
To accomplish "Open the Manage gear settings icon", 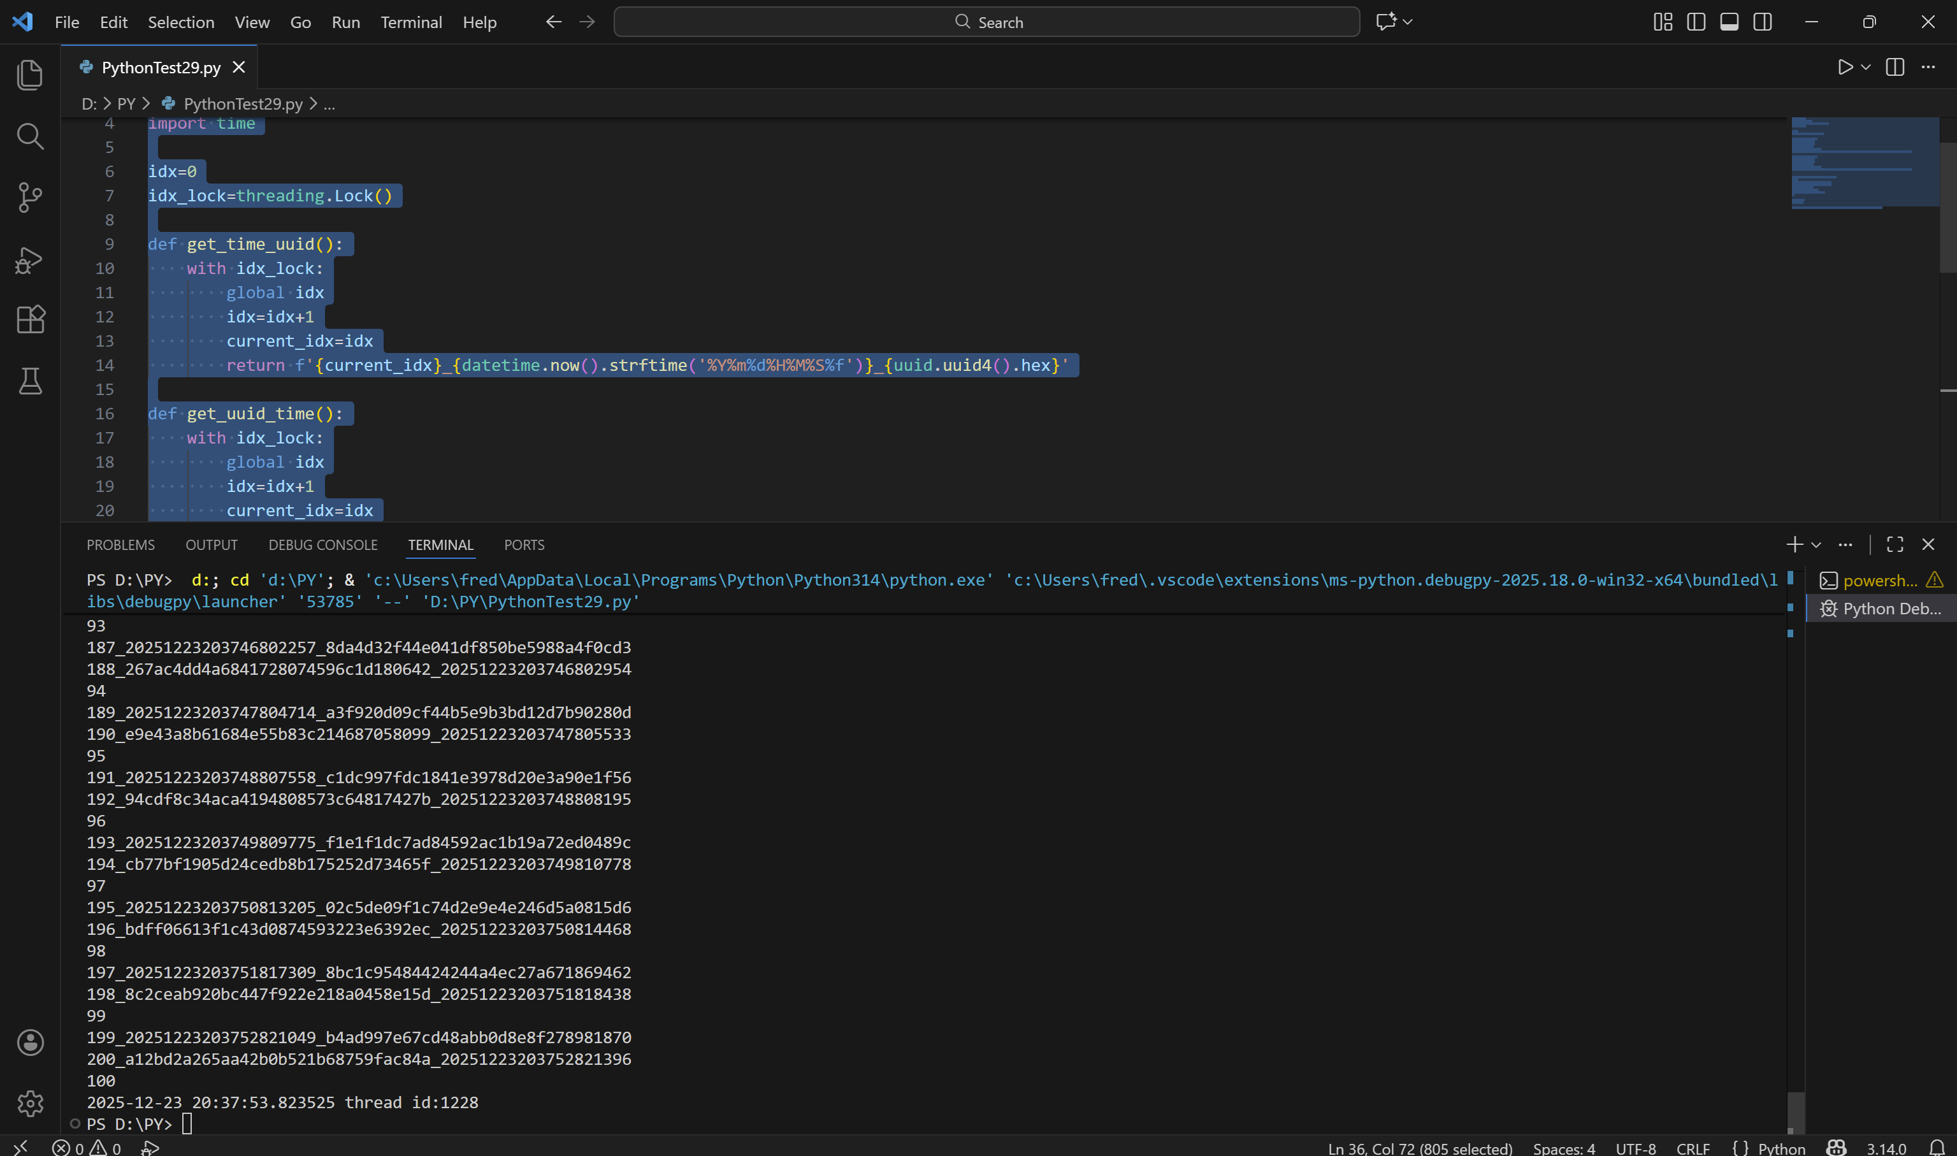I will (29, 1103).
